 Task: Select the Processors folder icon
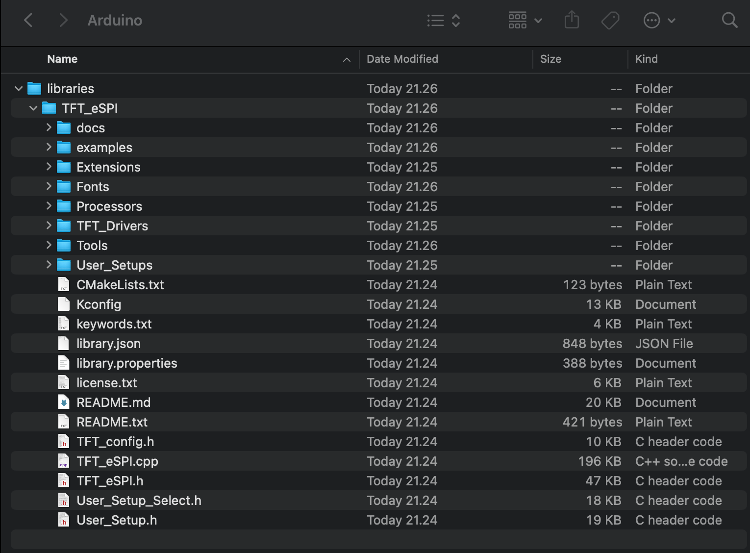[64, 206]
